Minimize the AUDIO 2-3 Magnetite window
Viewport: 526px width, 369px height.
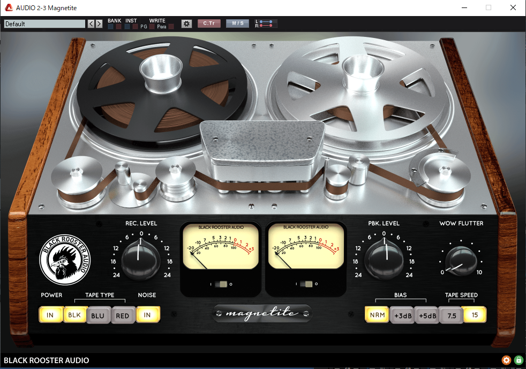point(464,7)
